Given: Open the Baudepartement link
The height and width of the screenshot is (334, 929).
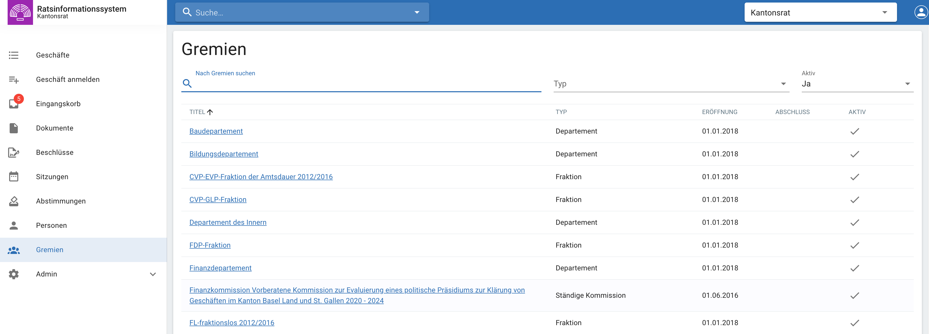Looking at the screenshot, I should [x=216, y=131].
